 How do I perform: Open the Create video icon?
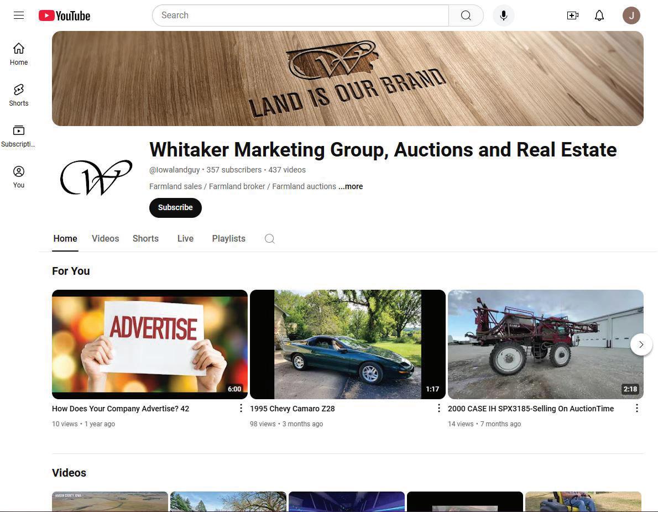pyautogui.click(x=573, y=15)
